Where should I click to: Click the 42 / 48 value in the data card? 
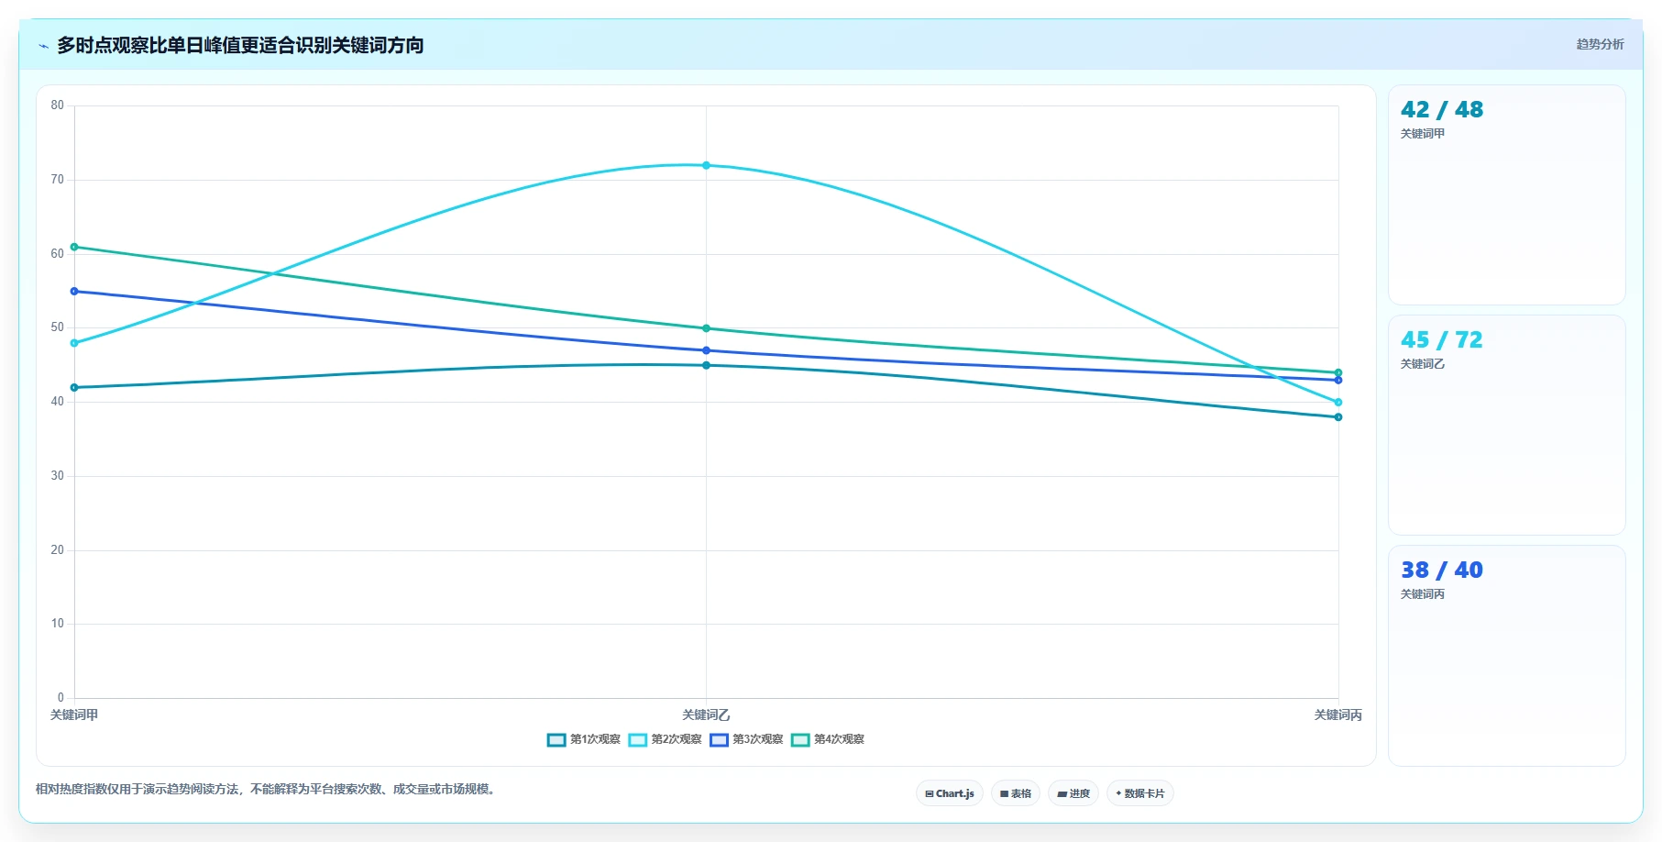pyautogui.click(x=1442, y=110)
